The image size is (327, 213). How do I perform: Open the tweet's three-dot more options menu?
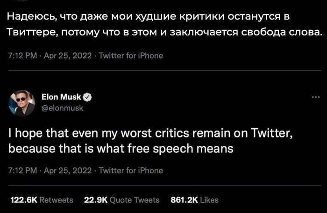click(x=314, y=97)
